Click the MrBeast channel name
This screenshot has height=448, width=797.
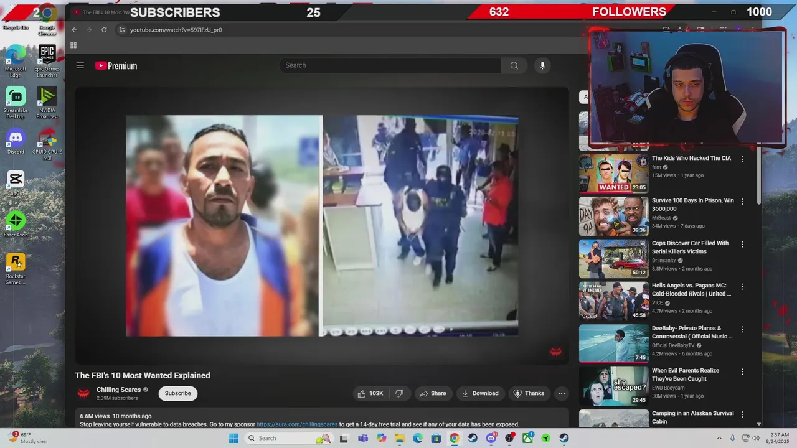point(662,218)
